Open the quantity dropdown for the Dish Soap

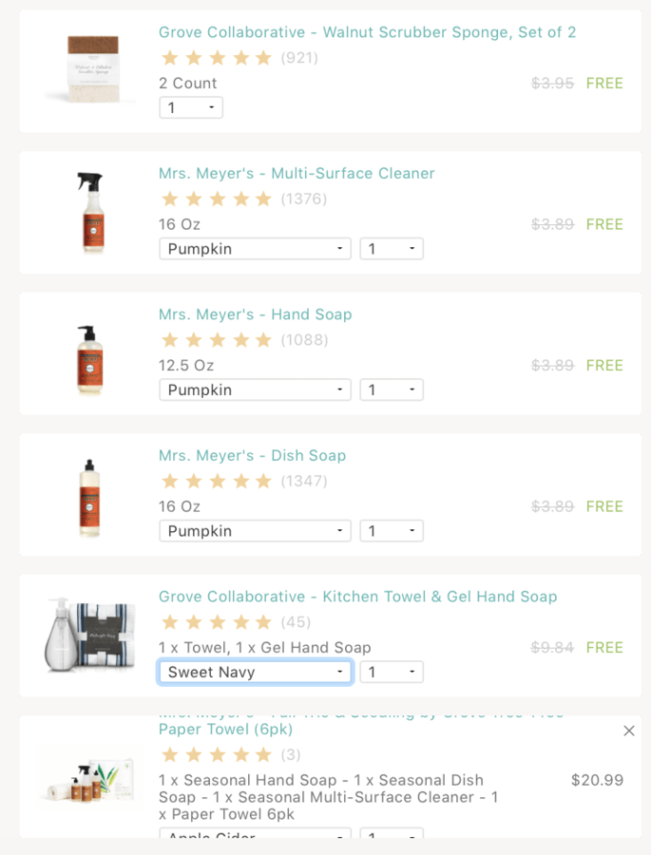coord(392,530)
